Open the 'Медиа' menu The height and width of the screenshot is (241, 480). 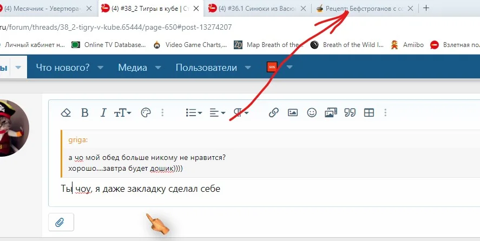133,67
